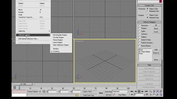
Task: Toggle absolute/offset transform type-in icon
Action: [44, 92]
